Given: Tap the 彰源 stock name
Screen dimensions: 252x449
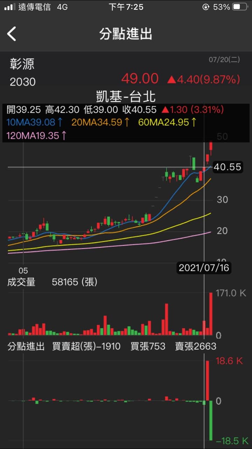Looking at the screenshot, I should click(22, 64).
